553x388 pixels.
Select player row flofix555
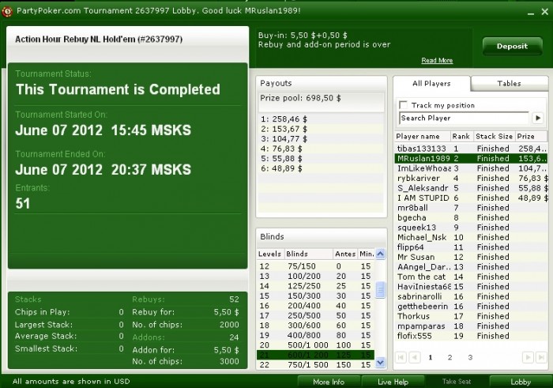pyautogui.click(x=471, y=336)
